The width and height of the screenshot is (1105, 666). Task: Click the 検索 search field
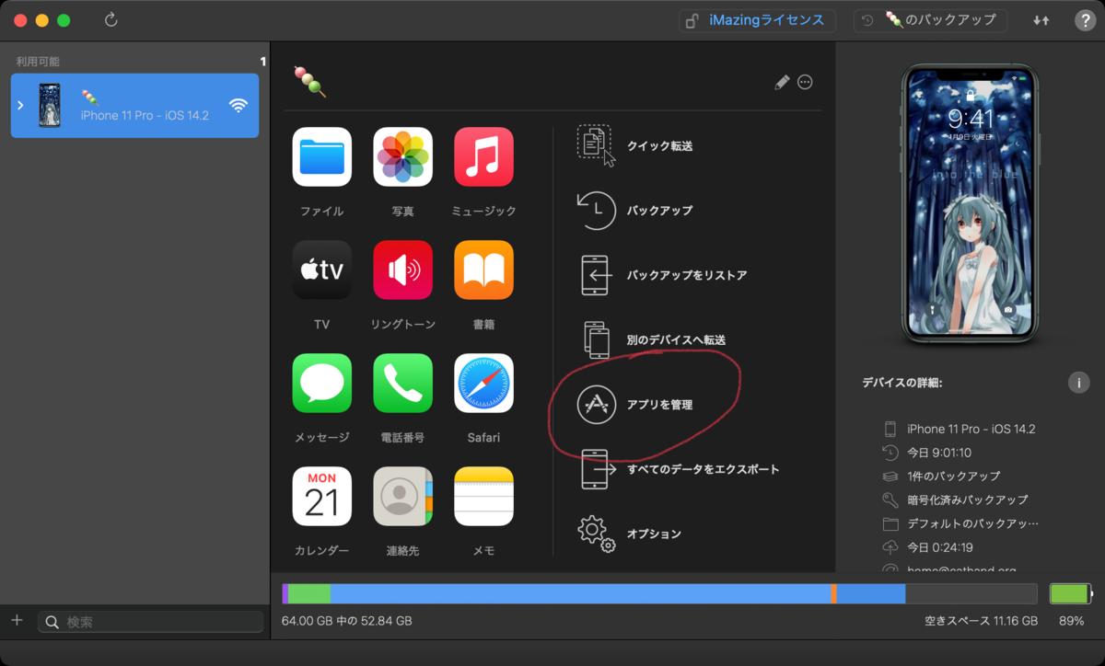click(150, 622)
